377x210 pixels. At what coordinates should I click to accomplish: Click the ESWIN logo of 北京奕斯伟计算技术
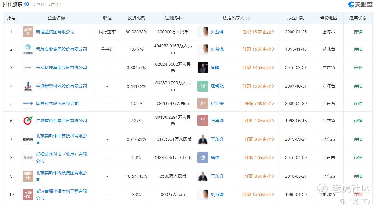[28, 139]
